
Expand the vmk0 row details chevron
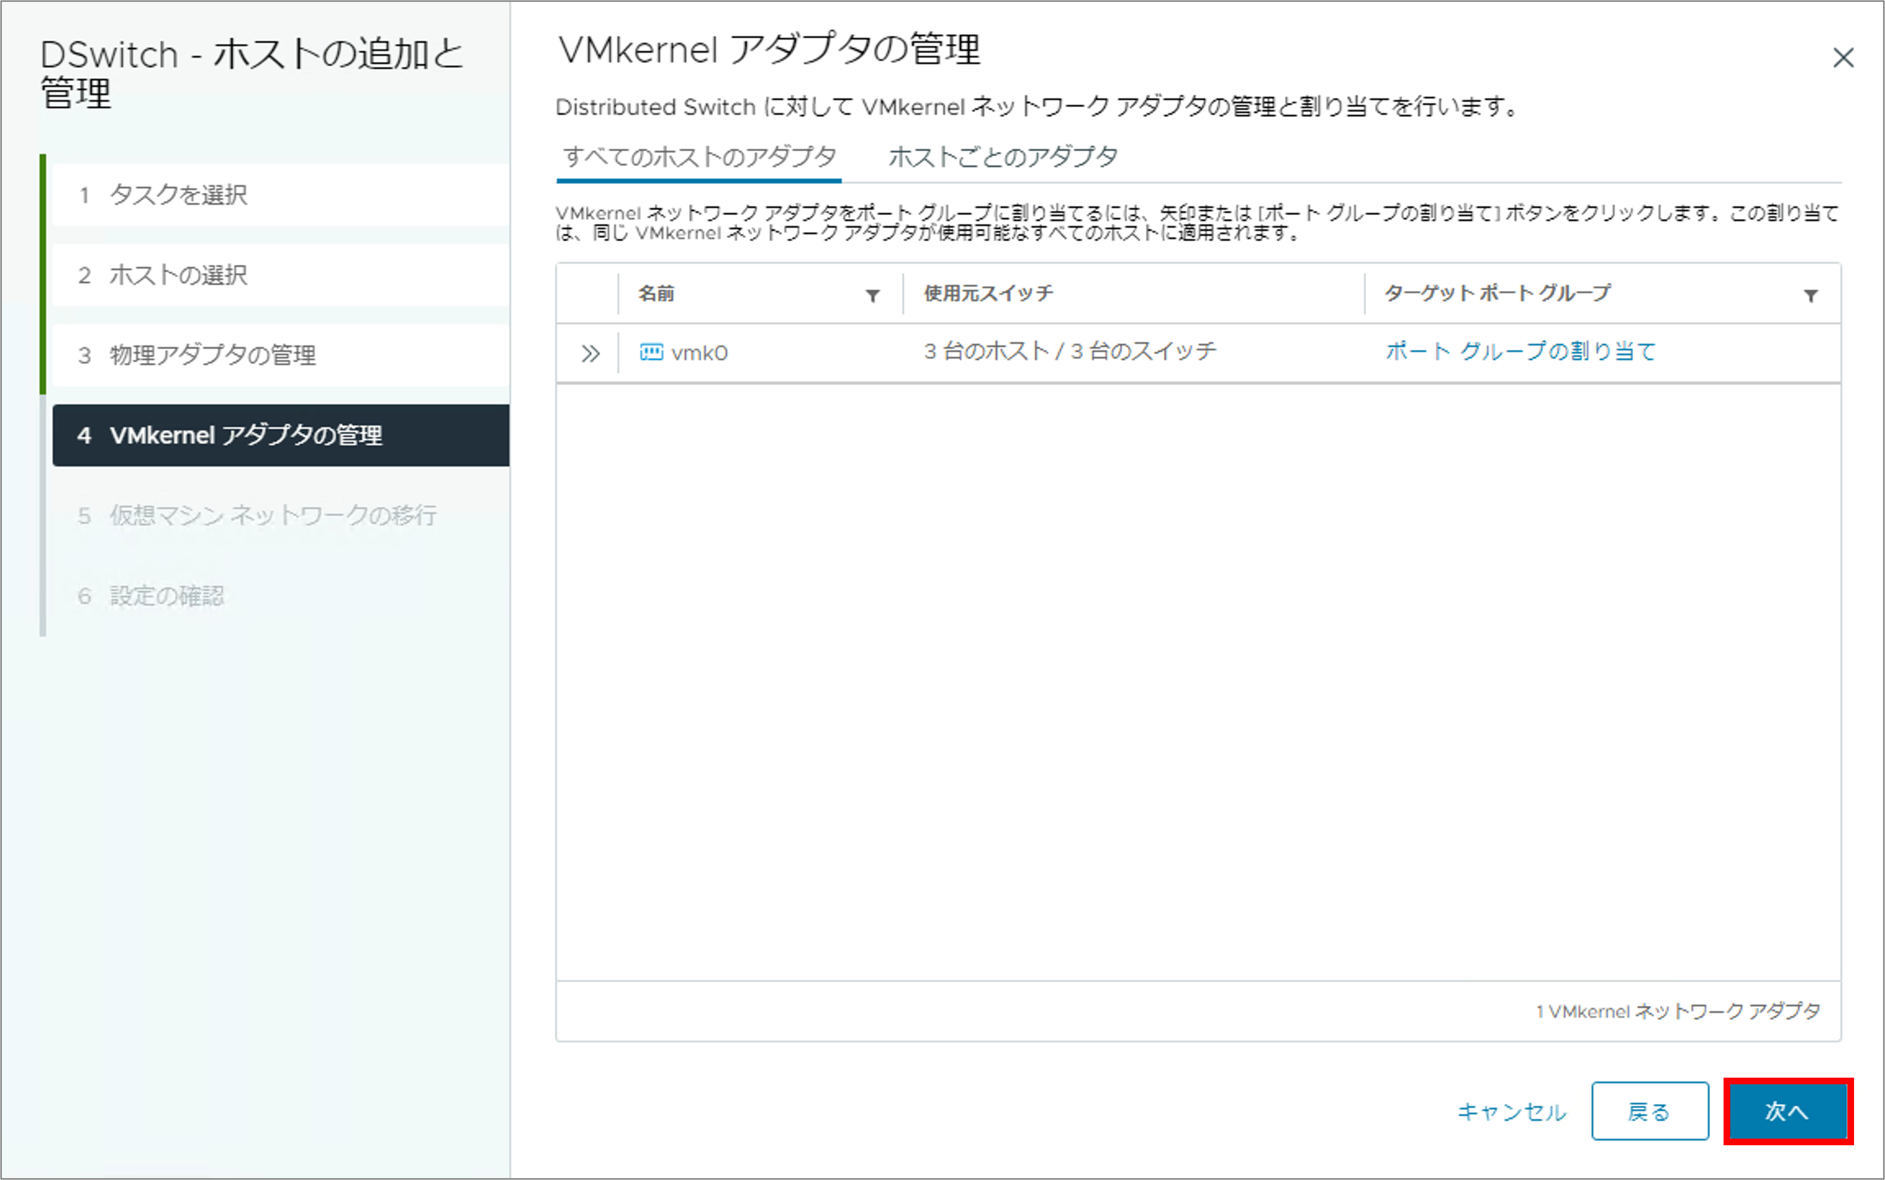[x=591, y=354]
